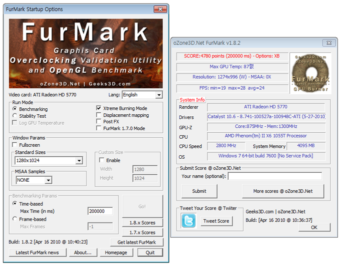
Task: Open MSAA Samples dropdown showing NONE
Action: tap(34, 180)
